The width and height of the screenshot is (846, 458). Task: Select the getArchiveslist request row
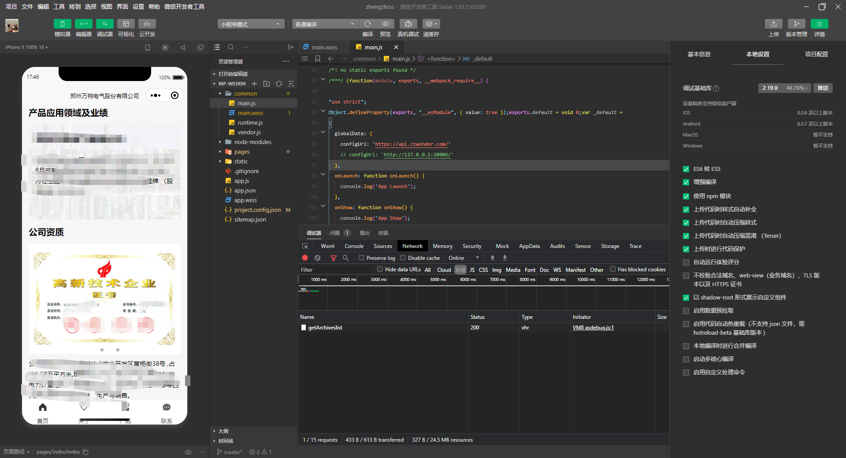click(x=325, y=328)
